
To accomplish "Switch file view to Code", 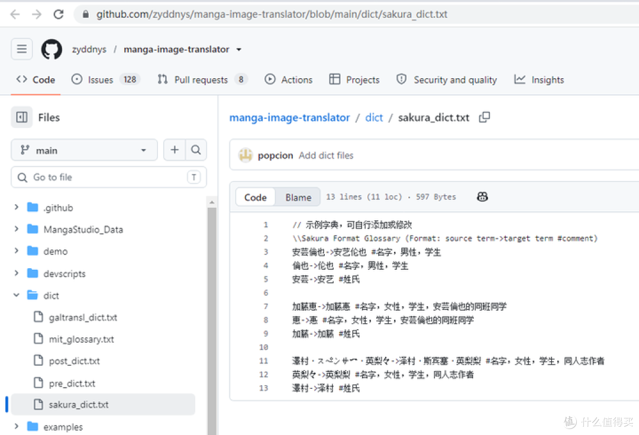I will point(256,197).
